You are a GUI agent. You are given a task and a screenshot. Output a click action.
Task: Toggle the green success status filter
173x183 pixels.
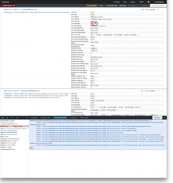coord(139,5)
